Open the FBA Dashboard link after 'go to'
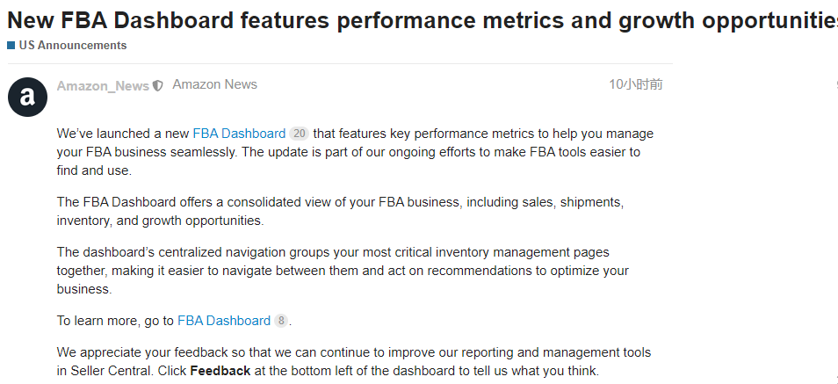Screen dimensions: 838x384 [224, 321]
